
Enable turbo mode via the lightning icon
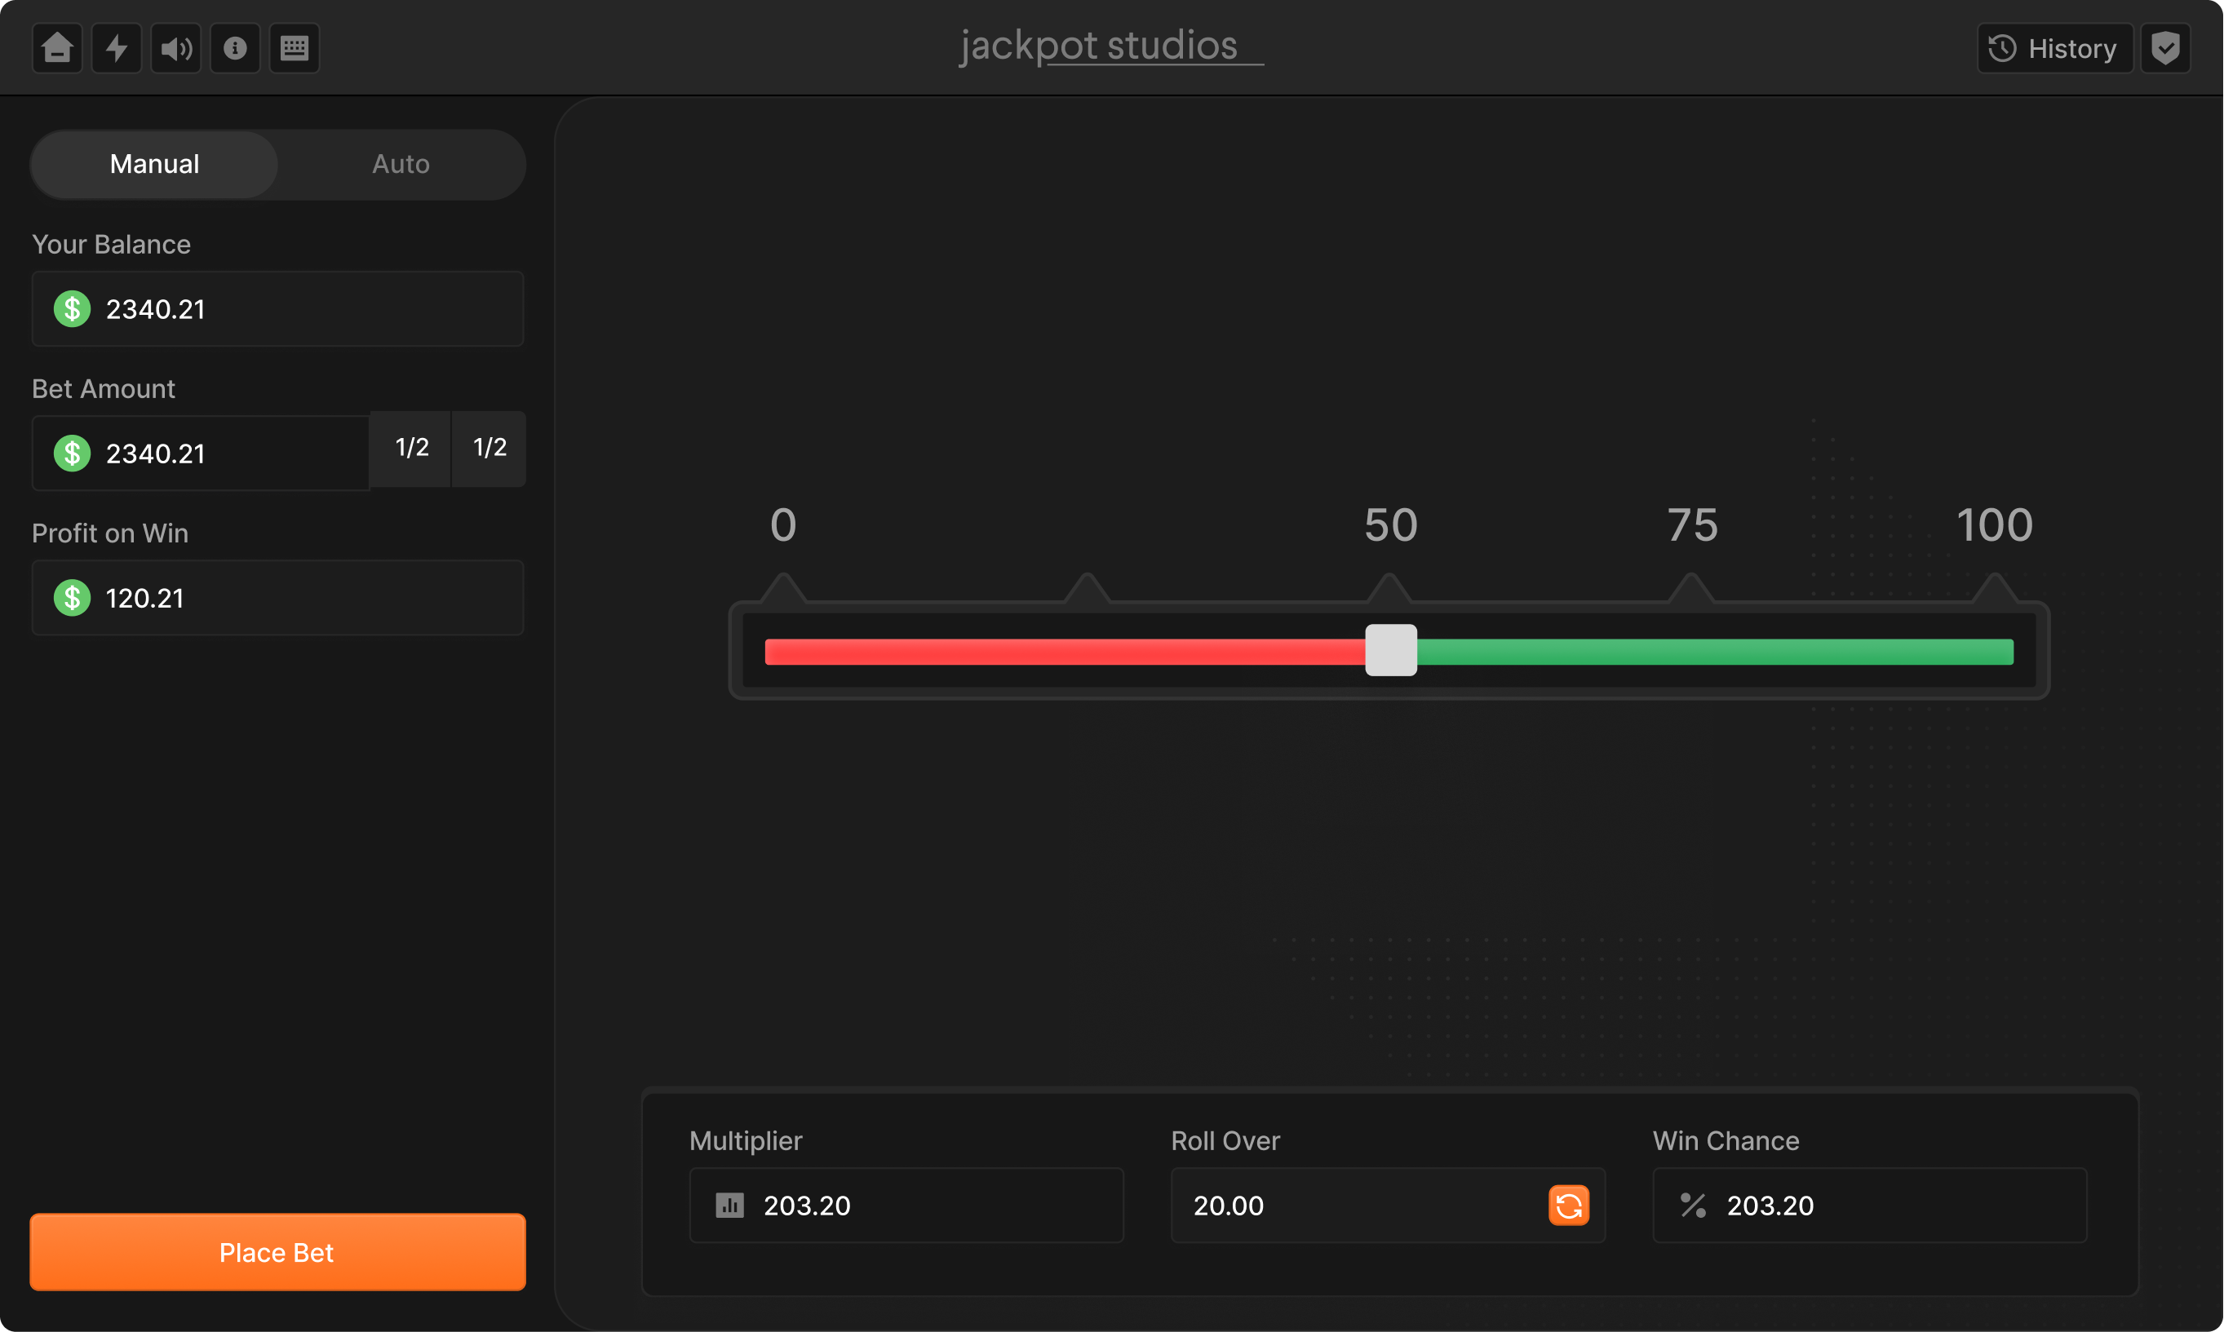click(116, 47)
